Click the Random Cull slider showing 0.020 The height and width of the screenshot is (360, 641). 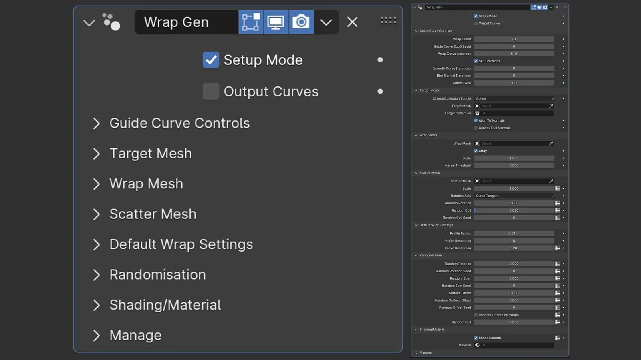(x=514, y=210)
